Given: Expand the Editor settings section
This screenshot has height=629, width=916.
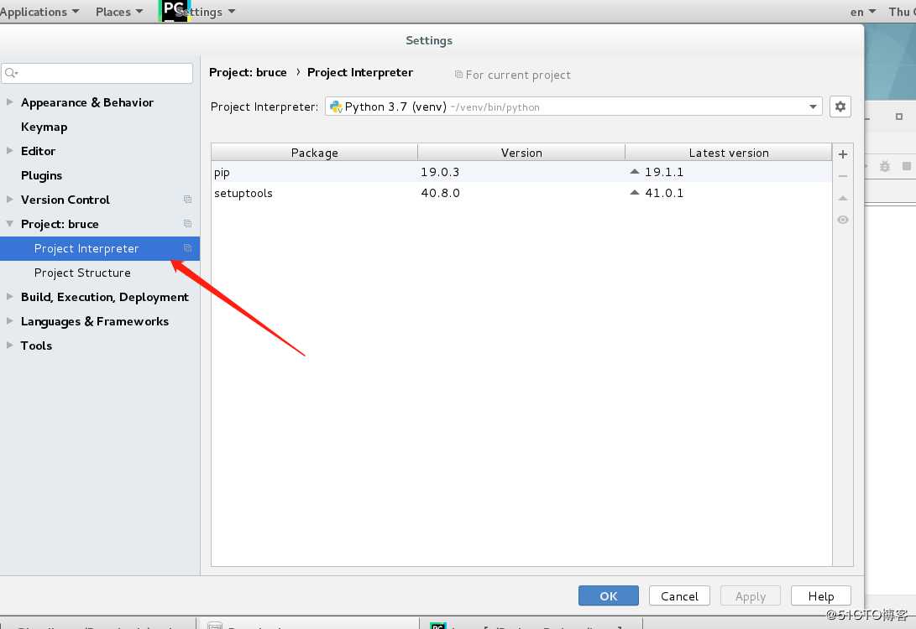Looking at the screenshot, I should point(9,150).
